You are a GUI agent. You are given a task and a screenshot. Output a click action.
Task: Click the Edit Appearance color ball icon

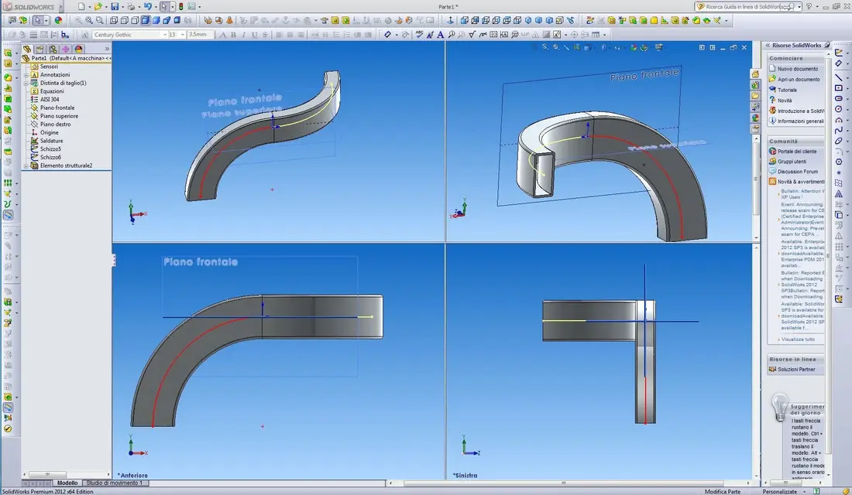[x=58, y=20]
